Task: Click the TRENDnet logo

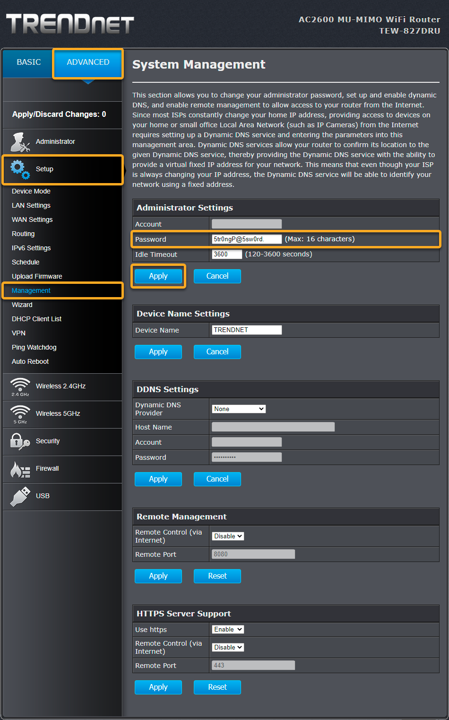Action: tap(70, 24)
